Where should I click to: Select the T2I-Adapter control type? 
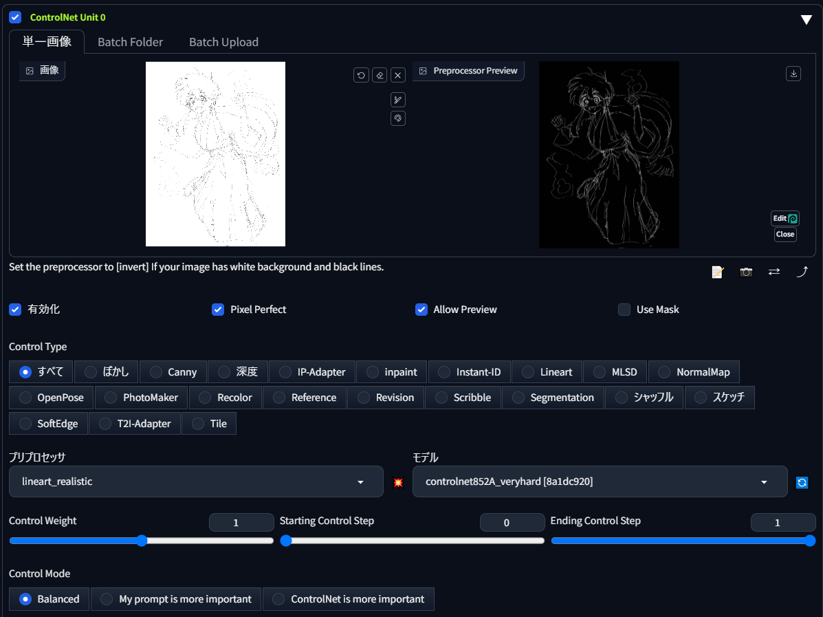tap(135, 423)
